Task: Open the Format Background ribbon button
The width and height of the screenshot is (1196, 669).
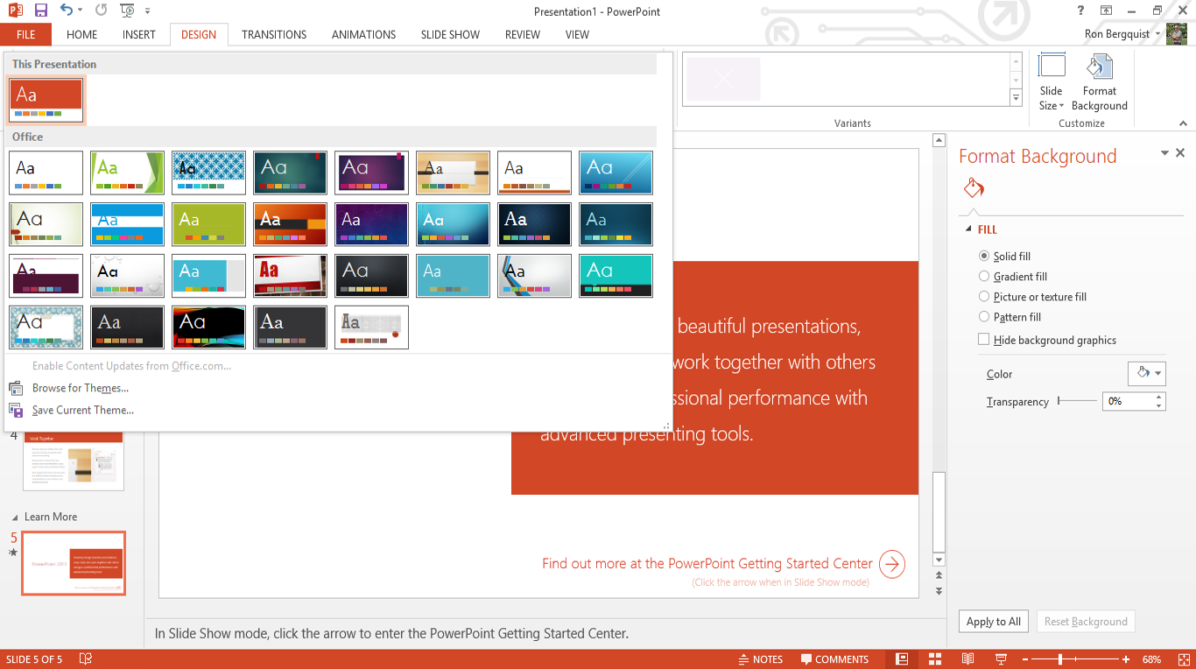Action: (x=1099, y=83)
